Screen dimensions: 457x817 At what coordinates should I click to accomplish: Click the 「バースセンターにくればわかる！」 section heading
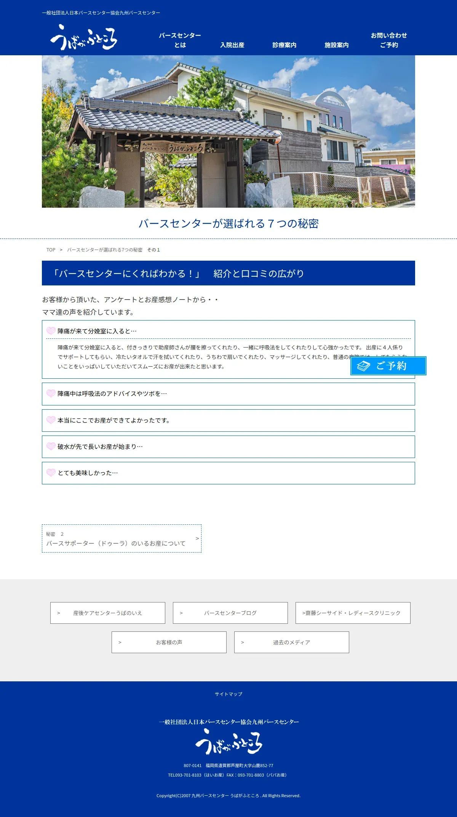coord(228,273)
